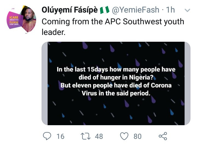Viewport: 197px width, 147px height.
Task: Click the reply speech bubble icon
Action: coord(47,136)
